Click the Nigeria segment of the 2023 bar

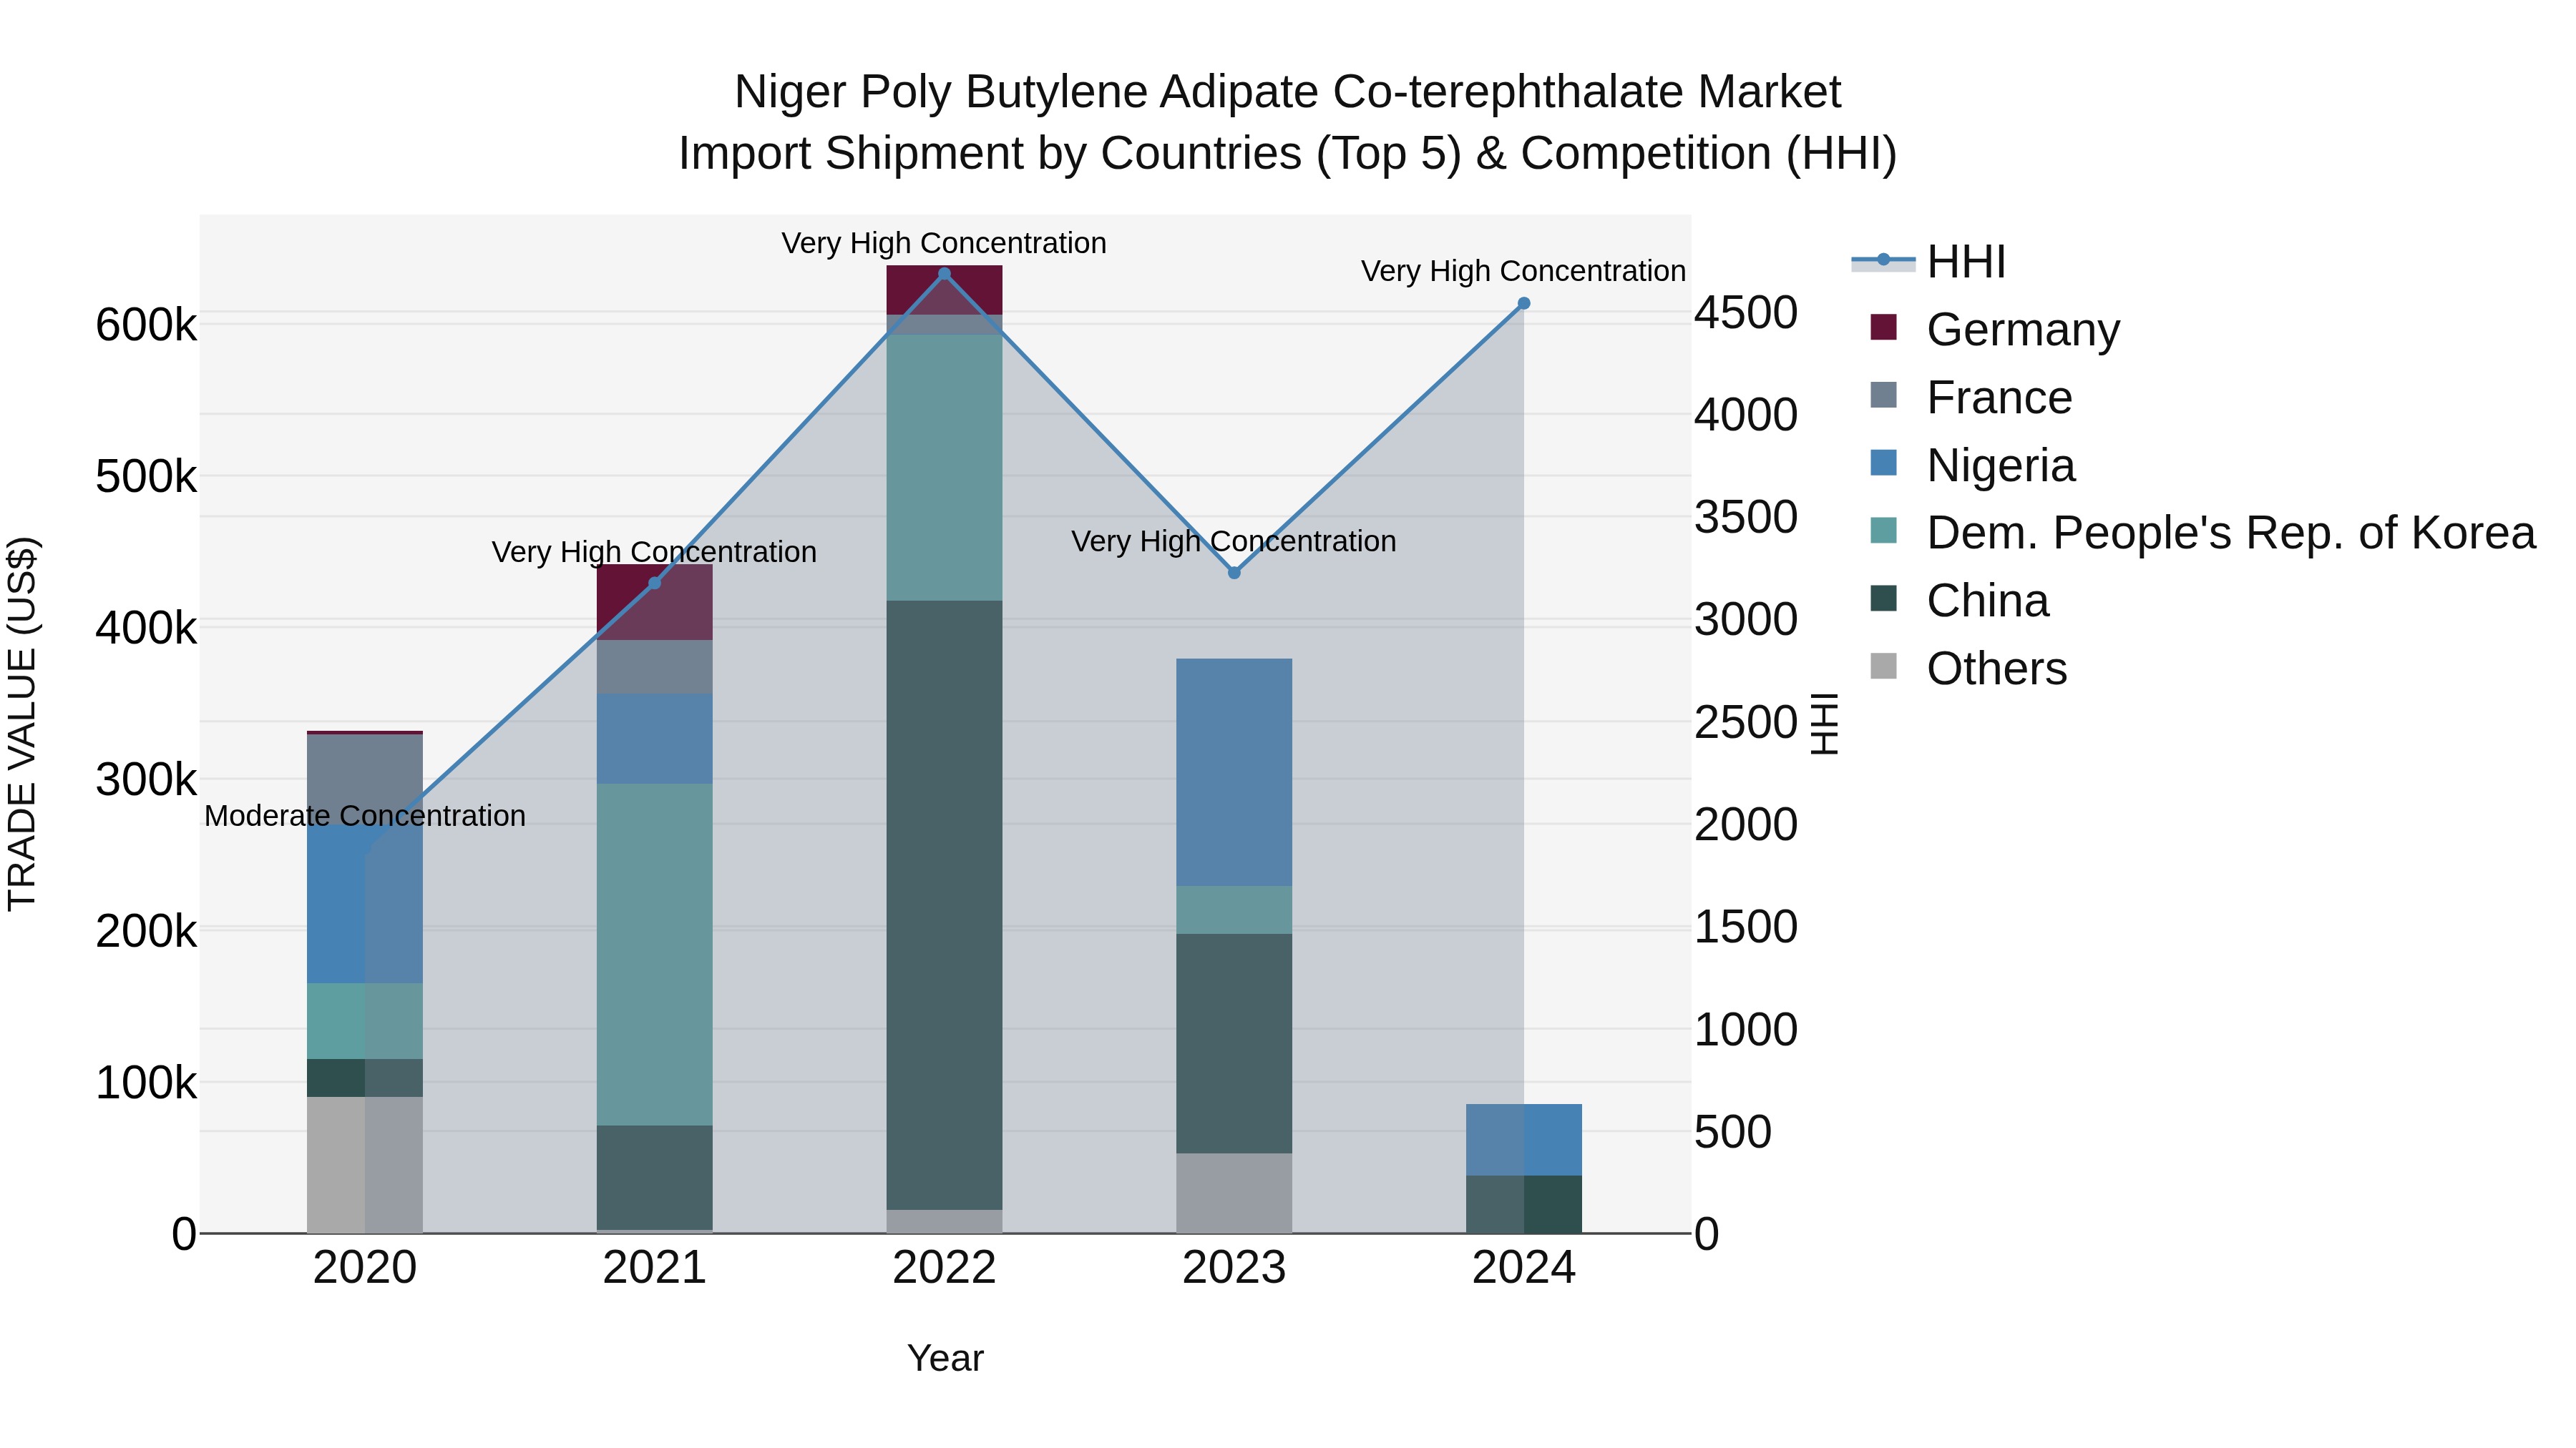(1234, 772)
